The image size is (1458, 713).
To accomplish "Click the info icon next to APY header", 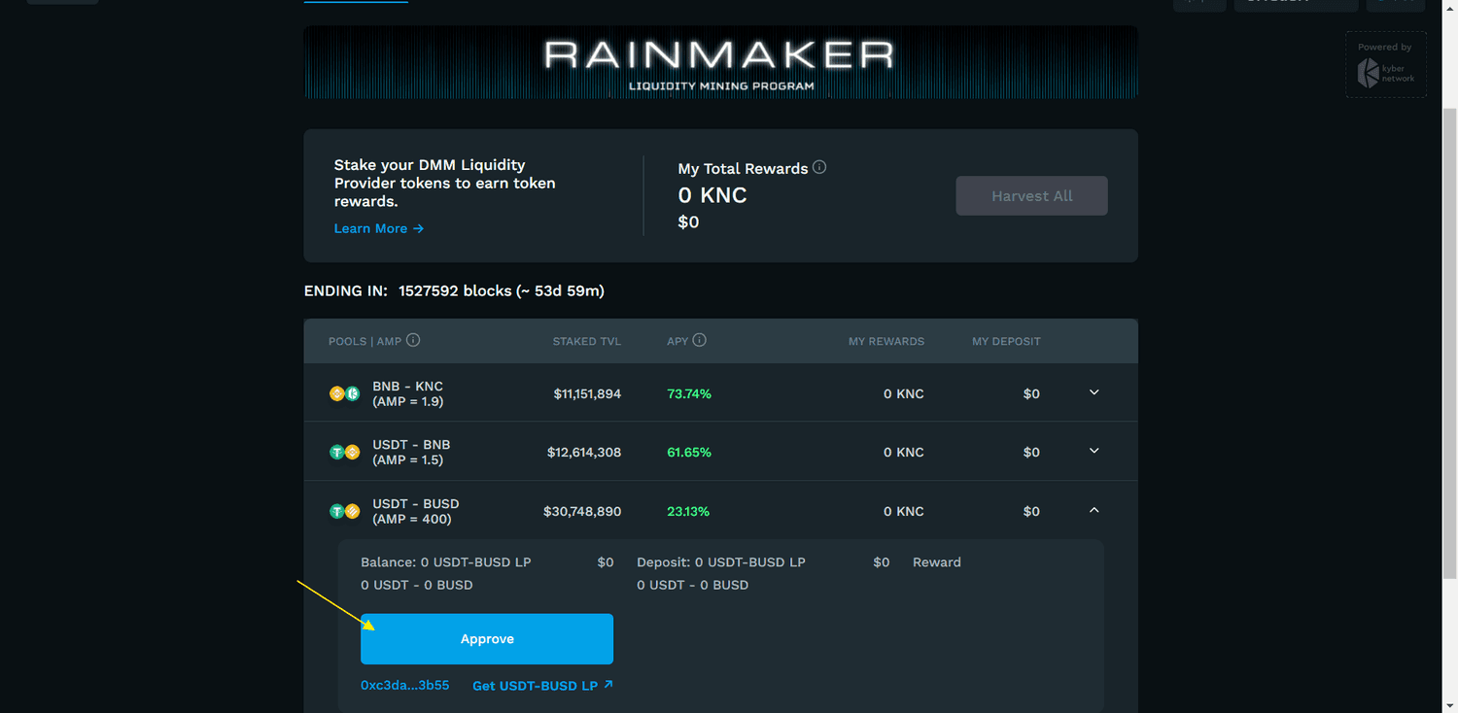I will tap(700, 340).
